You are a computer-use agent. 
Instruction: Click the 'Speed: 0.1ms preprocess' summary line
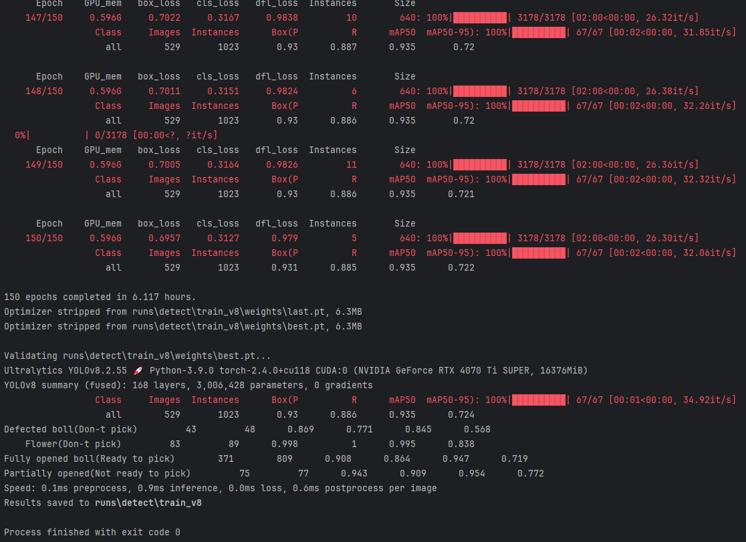pyautogui.click(x=221, y=489)
